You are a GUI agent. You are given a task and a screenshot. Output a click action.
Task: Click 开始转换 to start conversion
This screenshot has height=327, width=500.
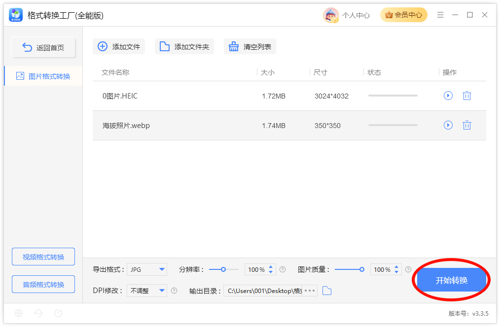[x=451, y=280]
